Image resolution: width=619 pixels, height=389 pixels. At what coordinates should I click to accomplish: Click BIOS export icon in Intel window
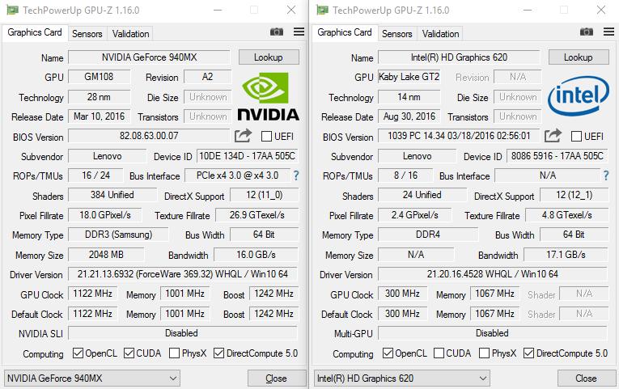click(x=553, y=136)
